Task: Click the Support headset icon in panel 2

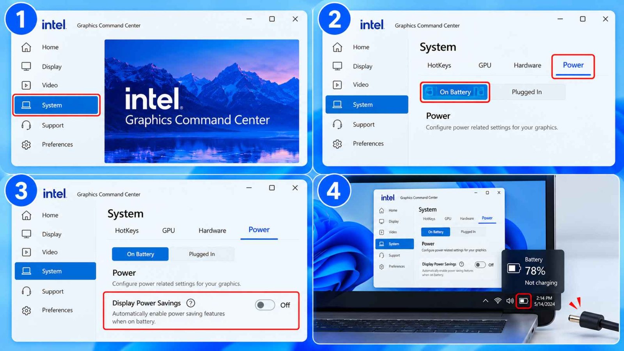Action: point(337,124)
